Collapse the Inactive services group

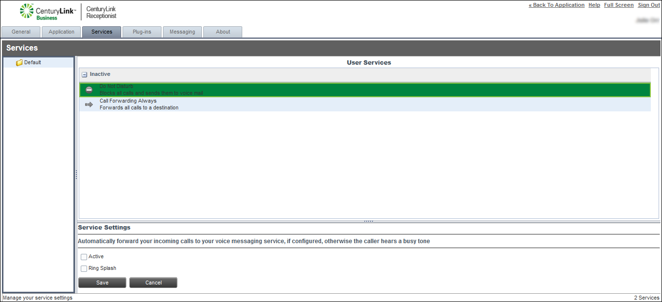[85, 75]
